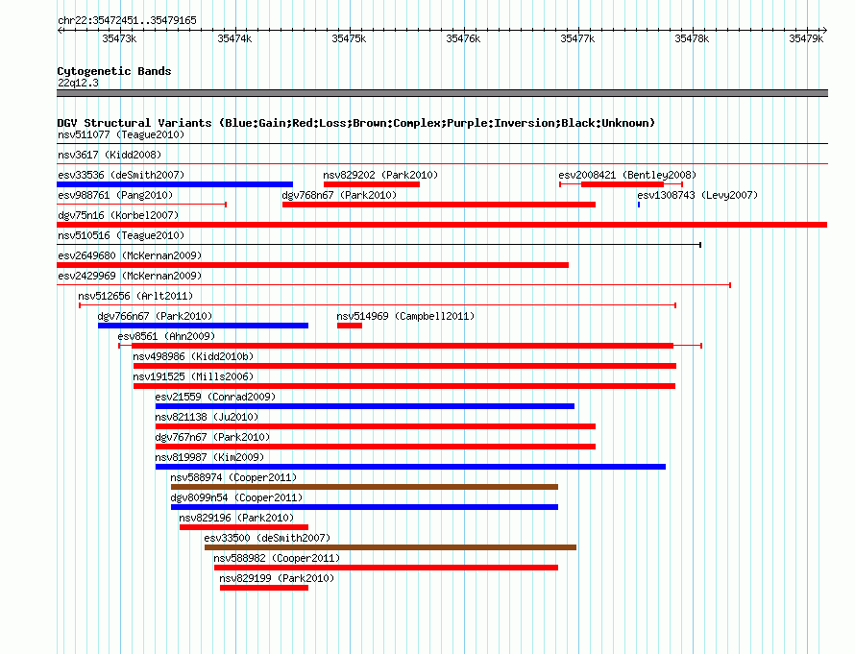Select the nsv191525 (Mills2006) red bar
The height and width of the screenshot is (654, 855).
point(404,386)
